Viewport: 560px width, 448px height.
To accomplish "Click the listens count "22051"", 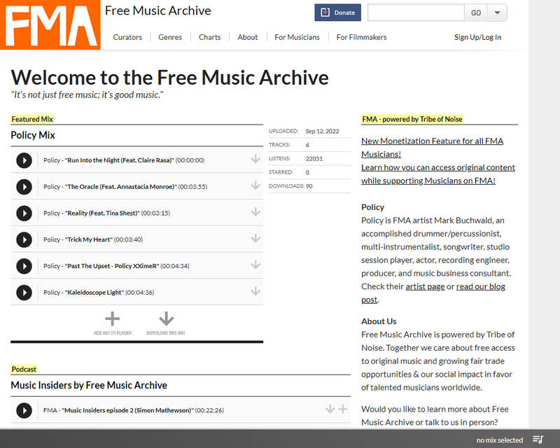I will point(314,159).
